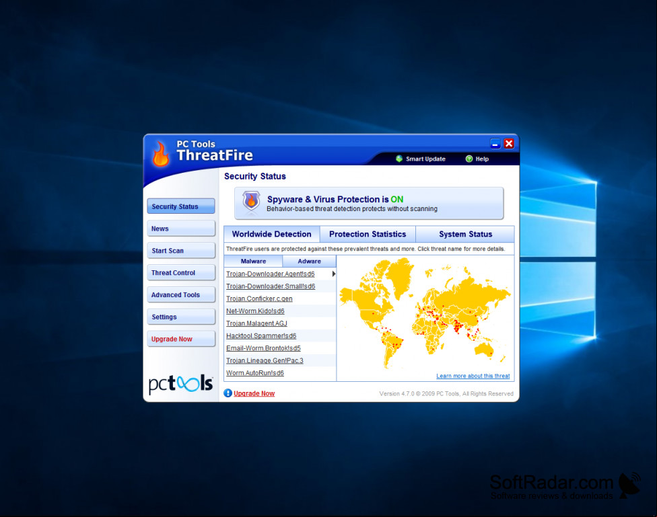Click the Security Status heading text
This screenshot has height=517, width=657.
coord(254,176)
